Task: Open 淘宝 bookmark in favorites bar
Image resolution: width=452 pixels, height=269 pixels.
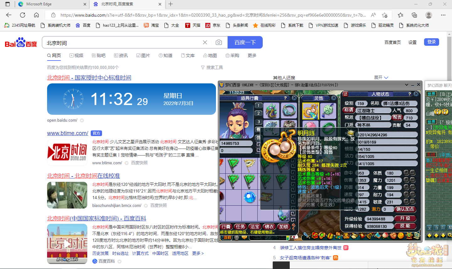Action: pyautogui.click(x=151, y=25)
